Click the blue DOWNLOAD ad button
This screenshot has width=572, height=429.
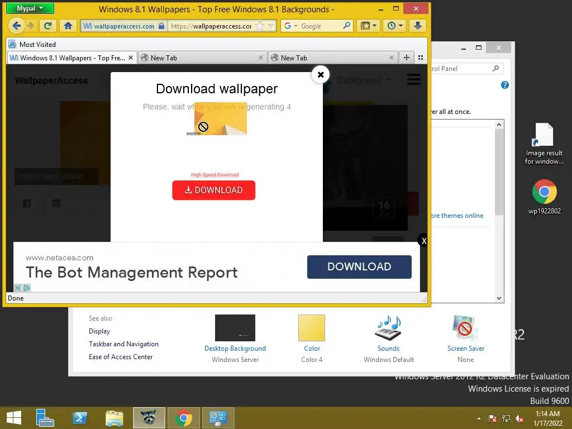click(359, 266)
